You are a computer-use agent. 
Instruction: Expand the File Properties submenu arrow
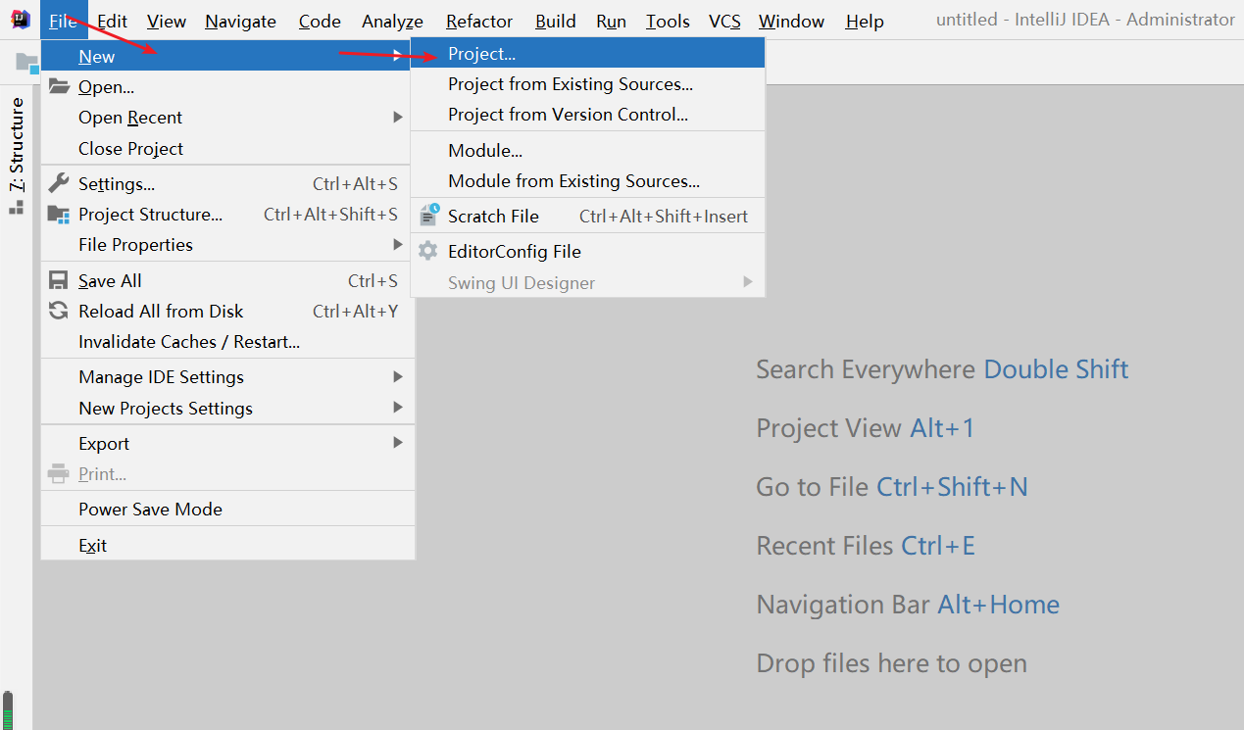point(398,244)
